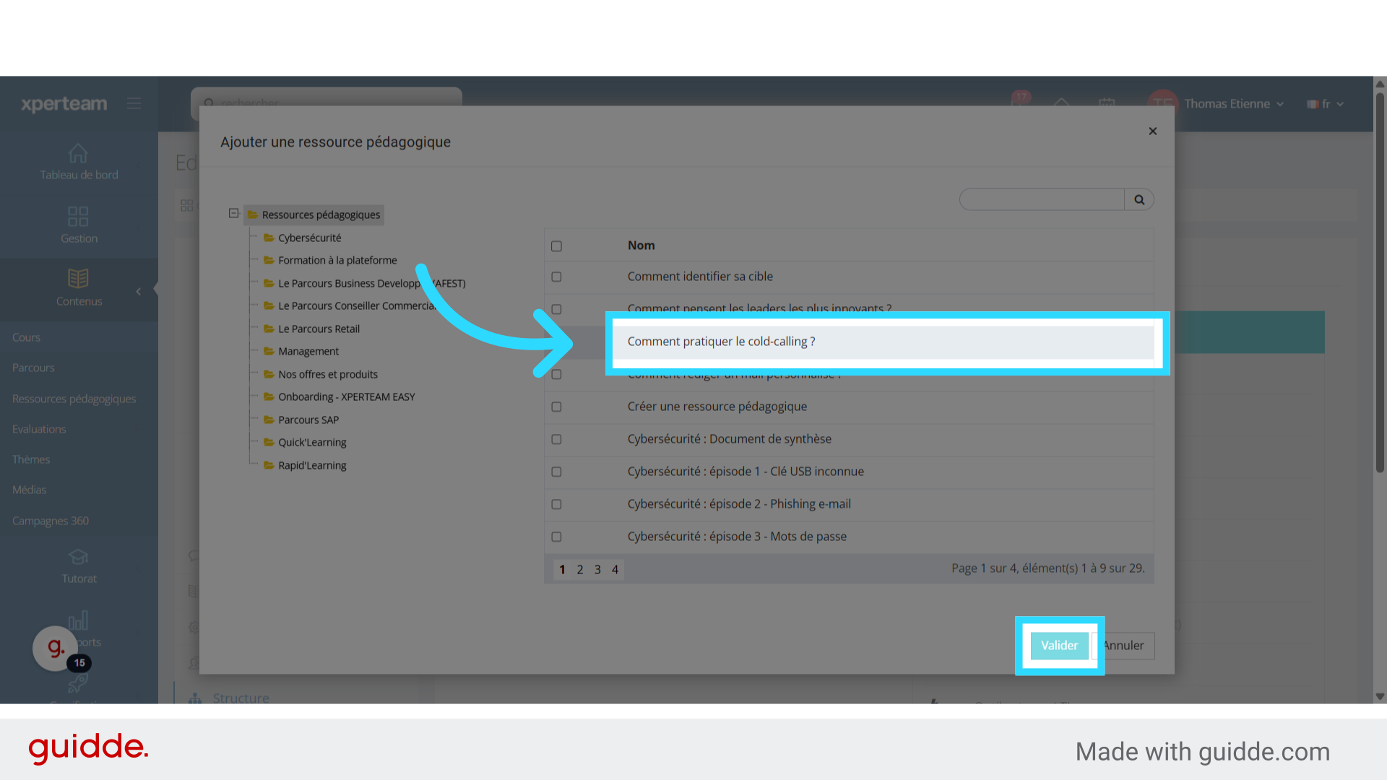Open the Tutorat graduation cap icon

78,557
